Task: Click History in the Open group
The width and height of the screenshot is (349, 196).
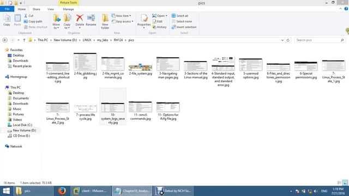Action: (159, 27)
